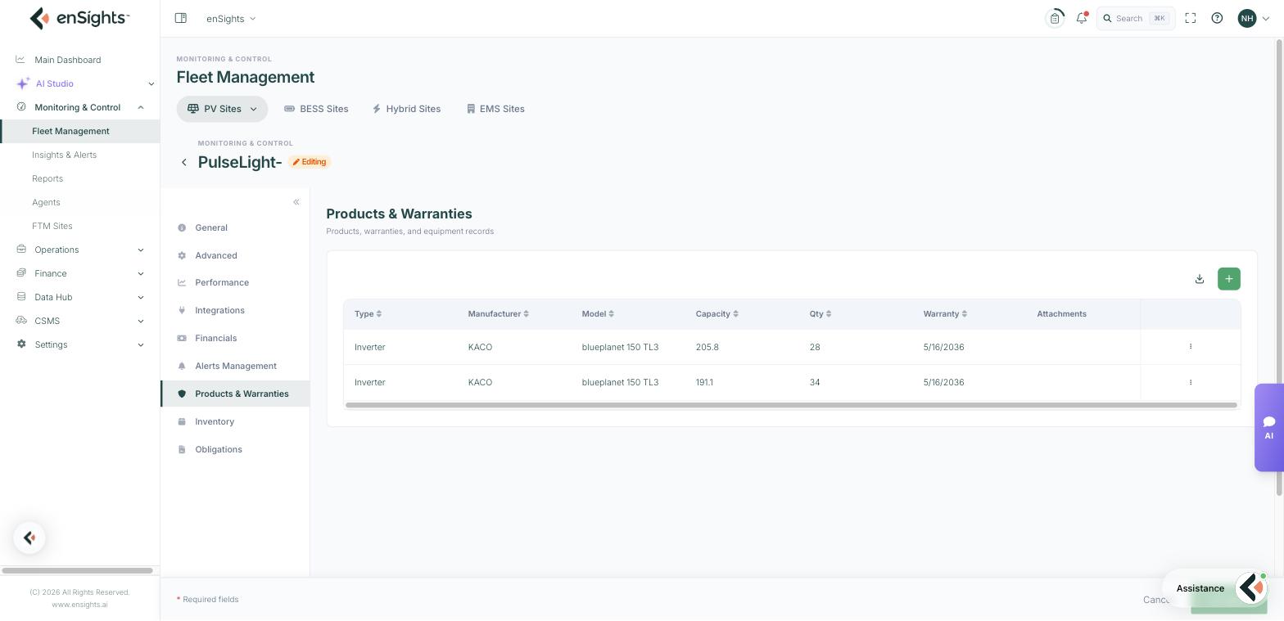Download the products table
The image size is (1284, 621).
click(1200, 279)
